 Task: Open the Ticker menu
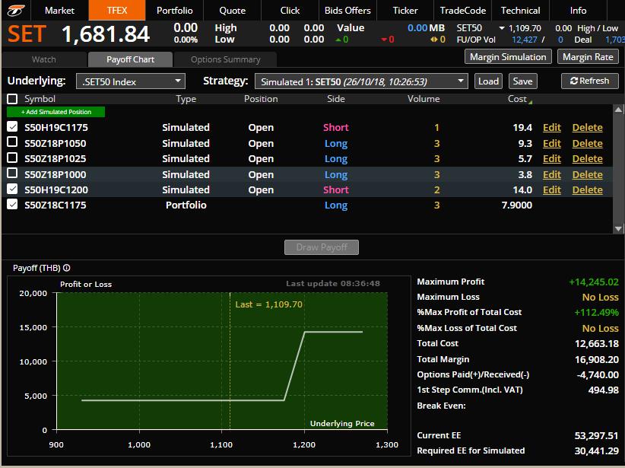click(405, 11)
